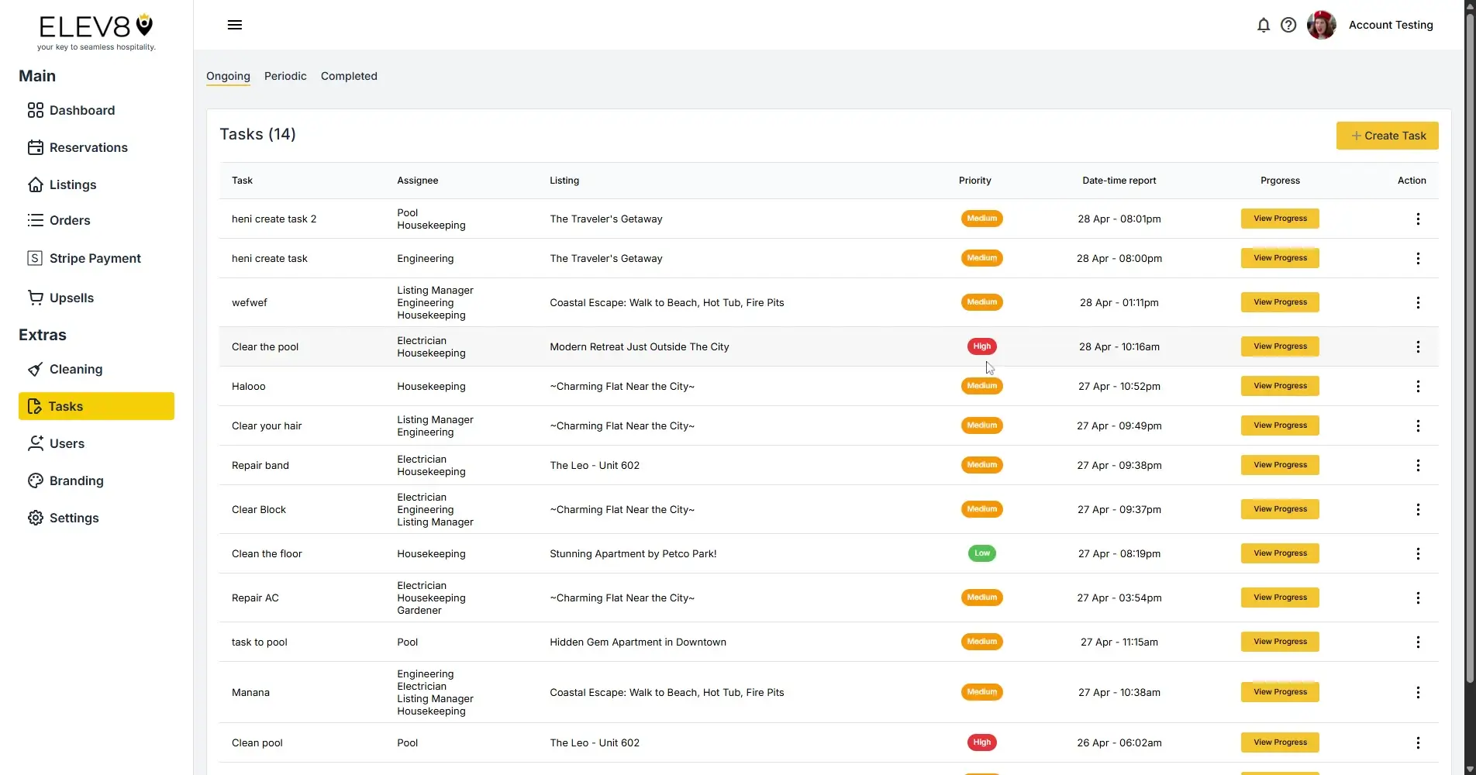Screen dimensions: 1476x775
Task: Open the Cleaning section under Extras
Action: click(x=75, y=369)
